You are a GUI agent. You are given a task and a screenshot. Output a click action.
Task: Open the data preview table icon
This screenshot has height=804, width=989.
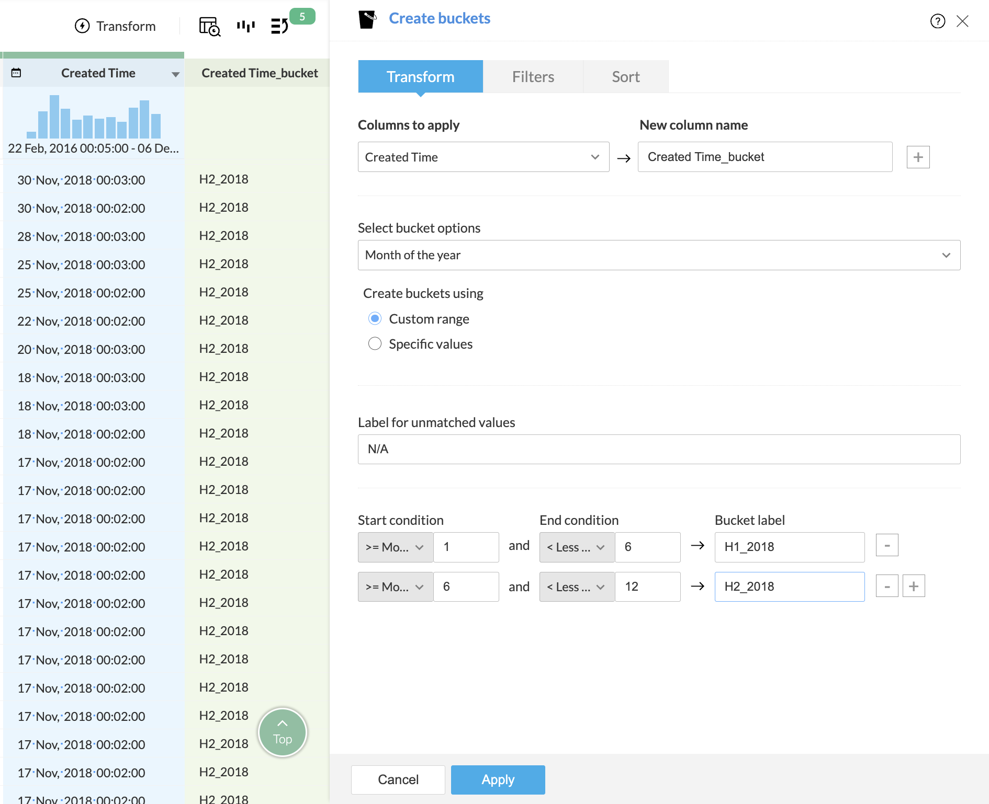point(210,26)
